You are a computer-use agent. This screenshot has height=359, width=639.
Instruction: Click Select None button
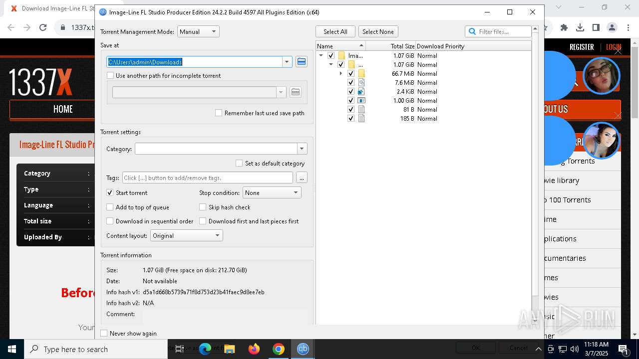tap(378, 32)
